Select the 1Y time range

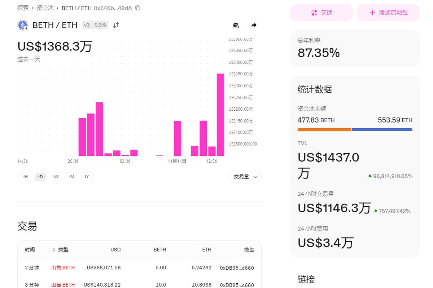pos(87,177)
